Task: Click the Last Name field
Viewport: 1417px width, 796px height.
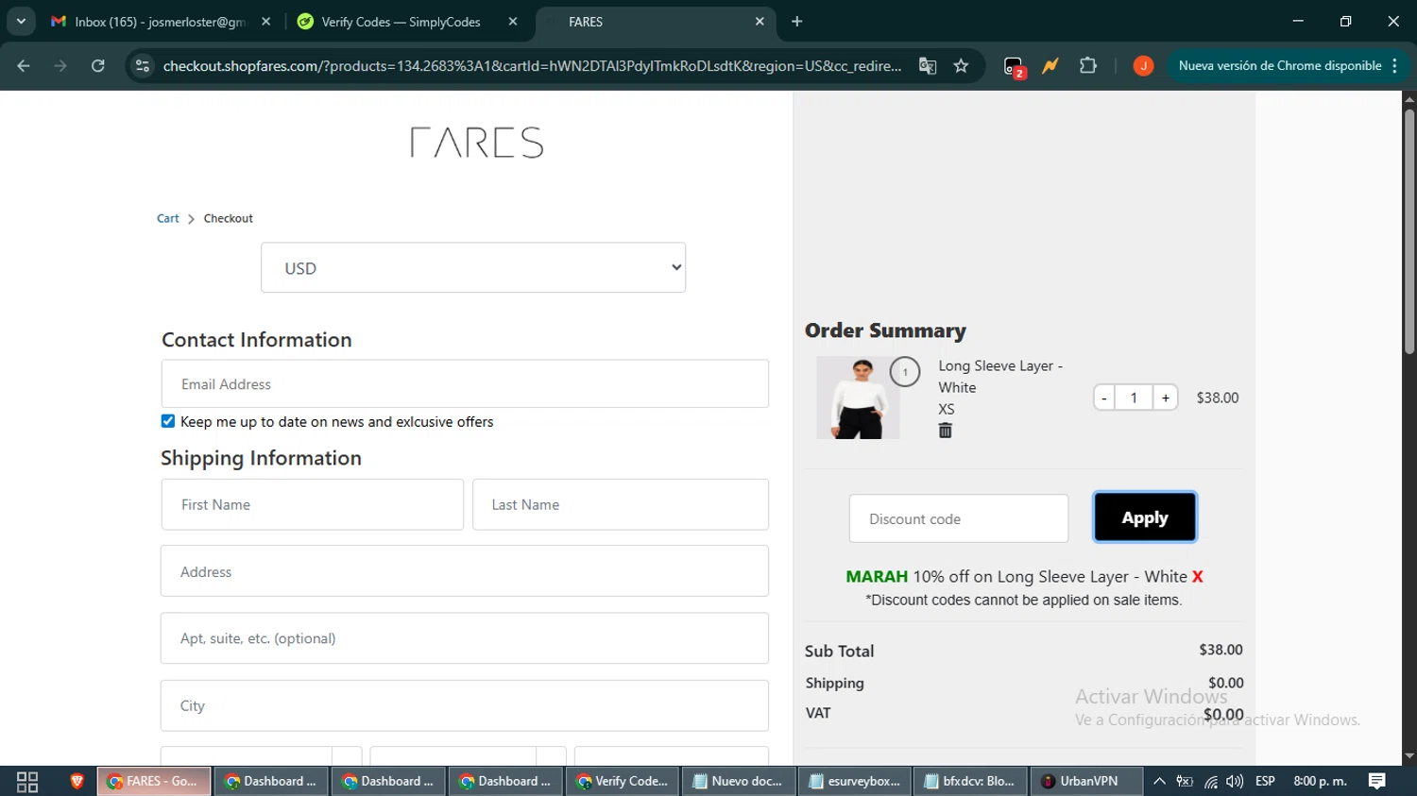Action: tap(621, 504)
